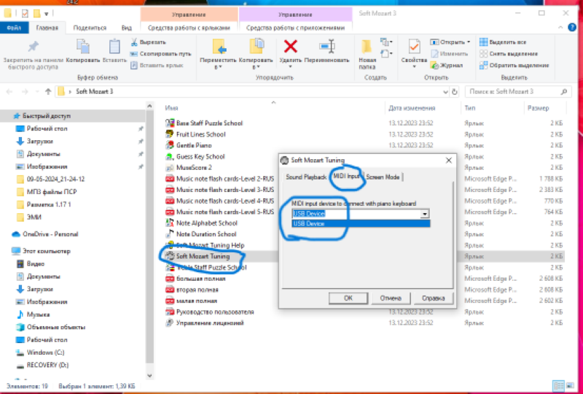
Task: Click the Cut scissors icon
Action: click(134, 42)
